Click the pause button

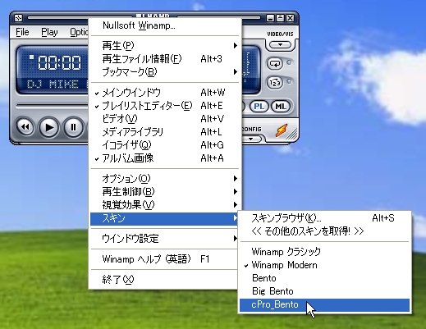(x=73, y=127)
